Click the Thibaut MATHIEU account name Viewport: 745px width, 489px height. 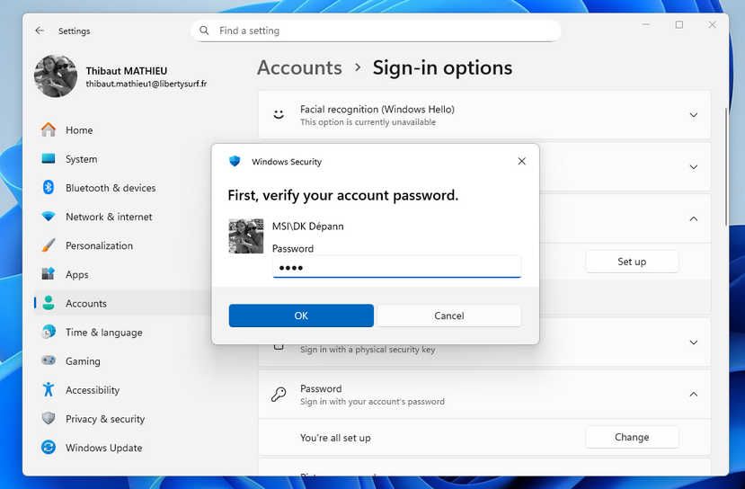tap(127, 71)
